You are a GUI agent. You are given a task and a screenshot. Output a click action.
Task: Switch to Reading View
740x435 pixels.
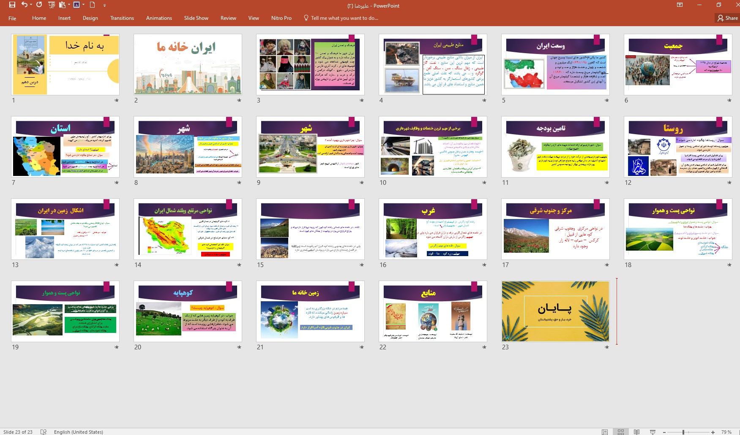tap(636, 432)
